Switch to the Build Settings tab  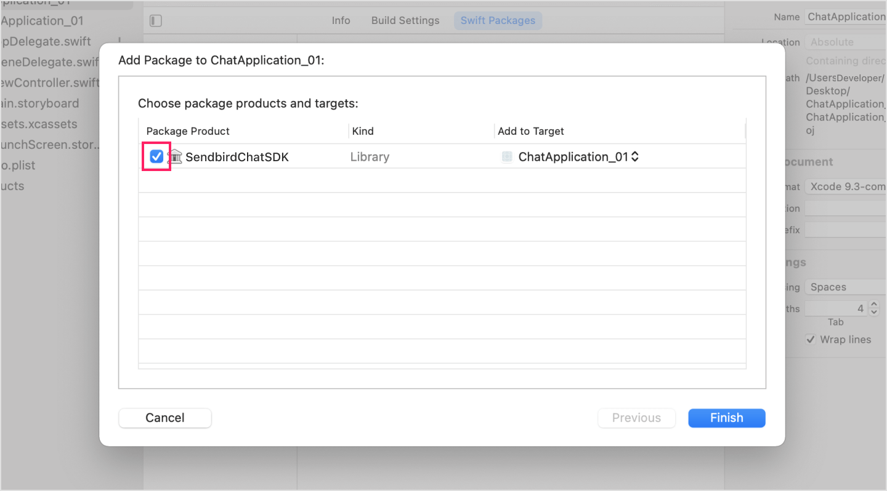(405, 20)
